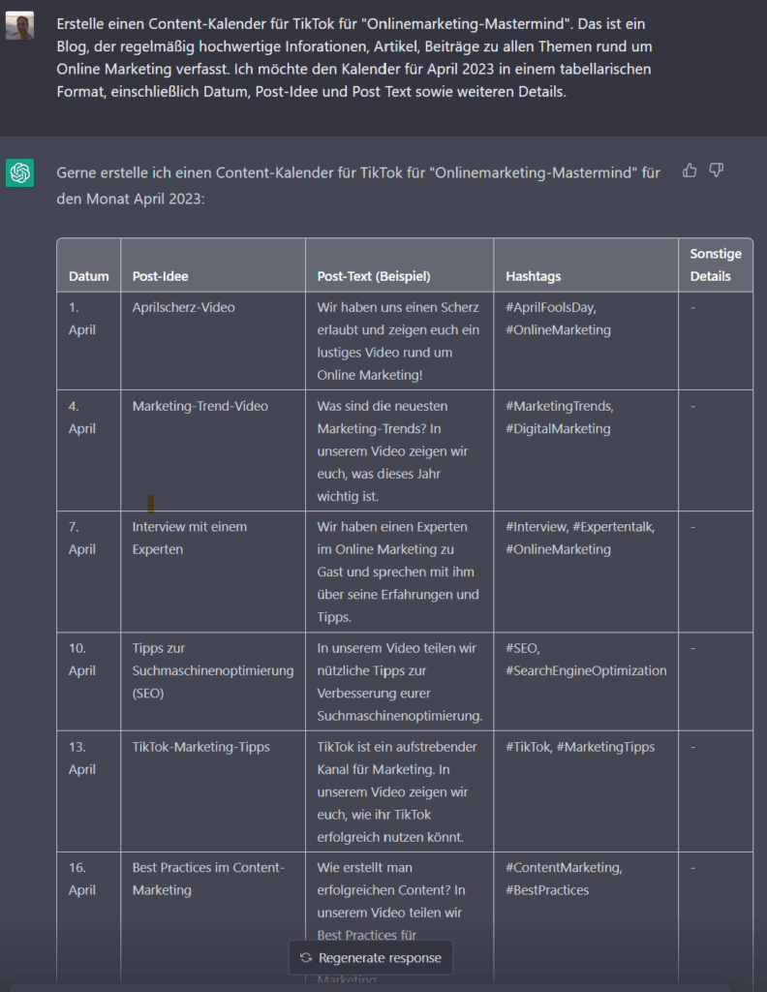Click the 10. April date cell

click(x=82, y=659)
